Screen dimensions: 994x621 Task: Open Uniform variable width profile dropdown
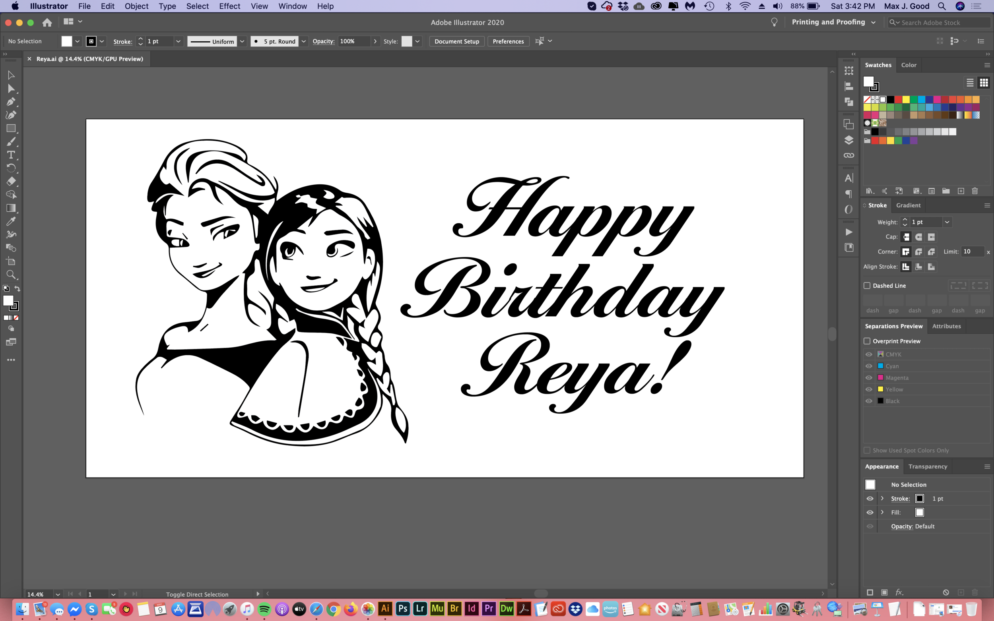[x=243, y=41]
